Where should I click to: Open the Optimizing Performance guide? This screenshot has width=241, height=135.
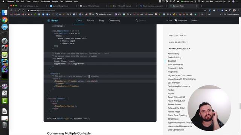[179, 86]
